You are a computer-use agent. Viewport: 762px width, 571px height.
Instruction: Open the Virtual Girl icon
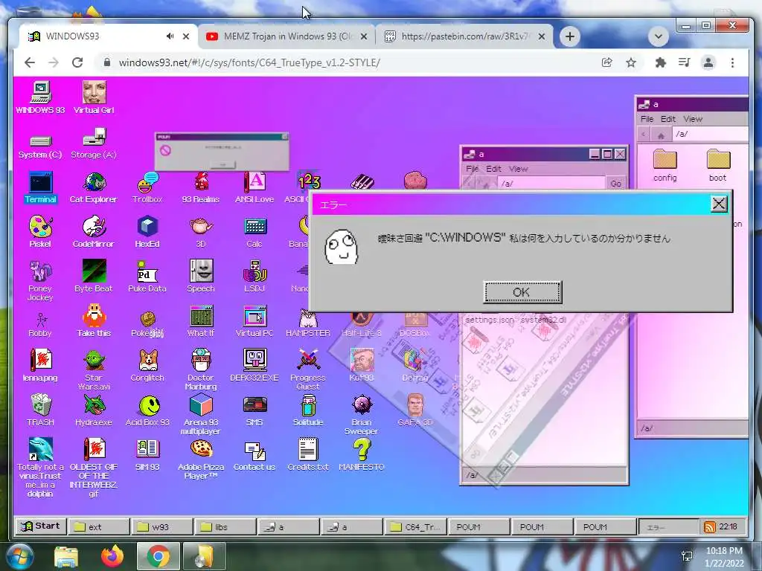94,98
